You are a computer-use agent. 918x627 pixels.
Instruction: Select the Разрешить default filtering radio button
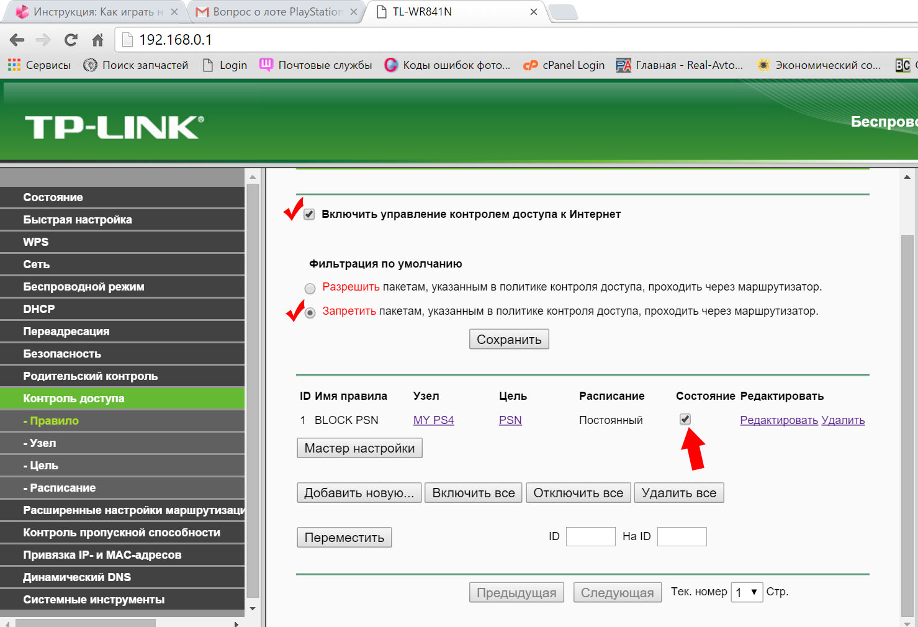(x=310, y=288)
